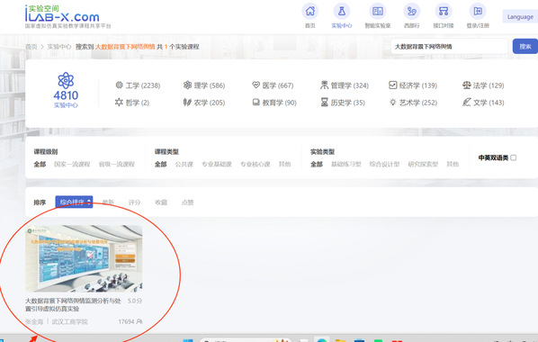Open the 首页 home icon in navigation
The image size is (538, 342).
click(309, 12)
